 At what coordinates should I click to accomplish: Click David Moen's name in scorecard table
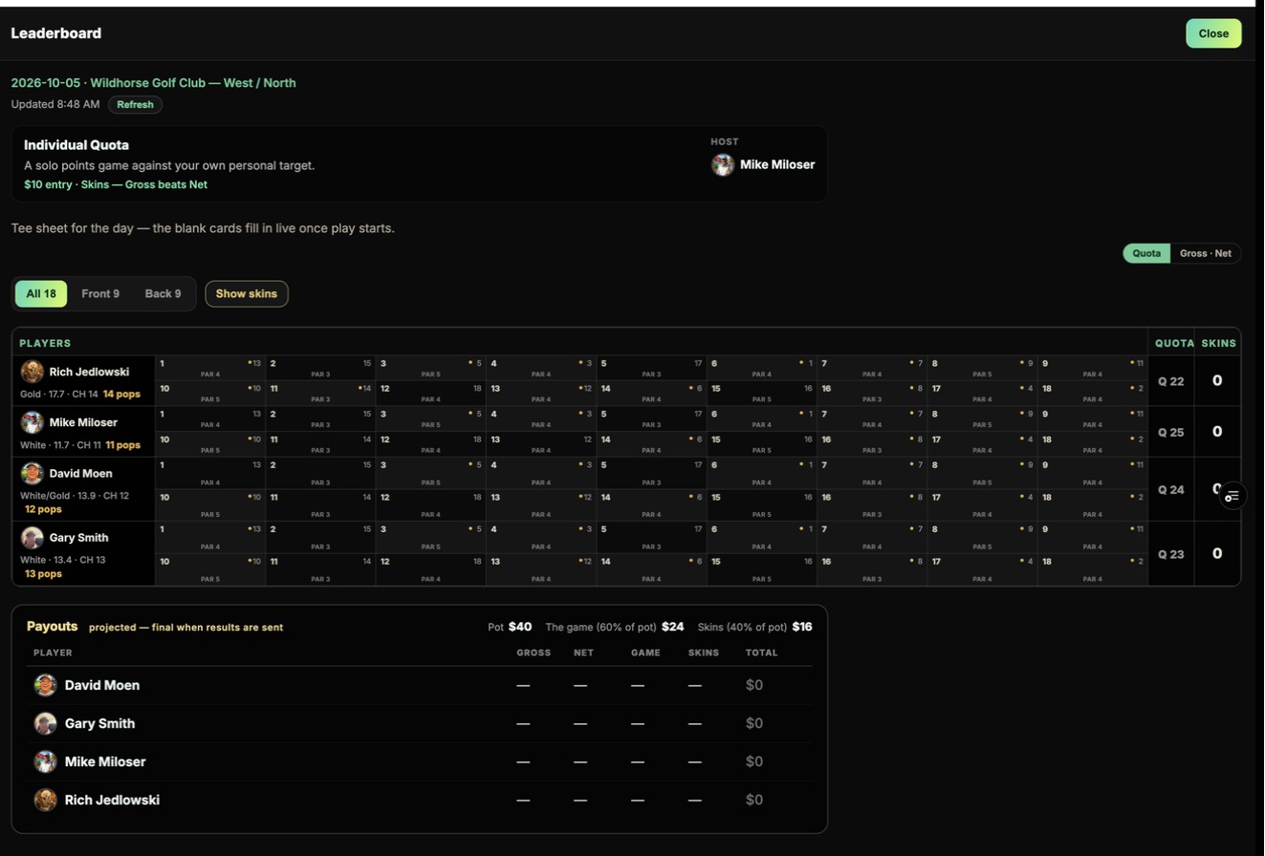click(80, 473)
